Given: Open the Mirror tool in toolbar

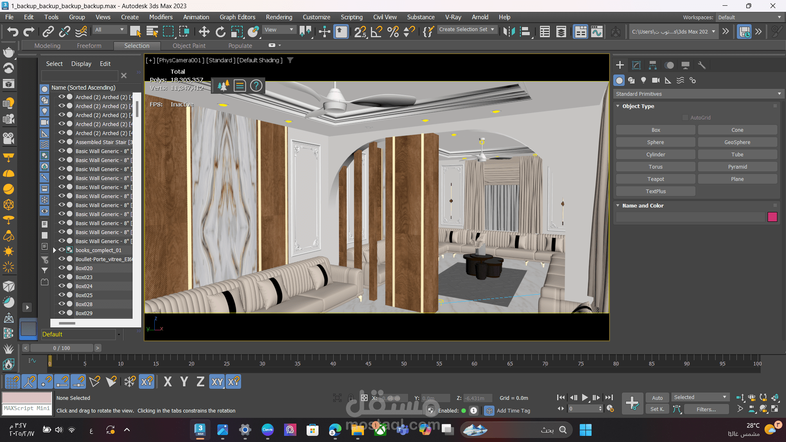Looking at the screenshot, I should [x=509, y=32].
